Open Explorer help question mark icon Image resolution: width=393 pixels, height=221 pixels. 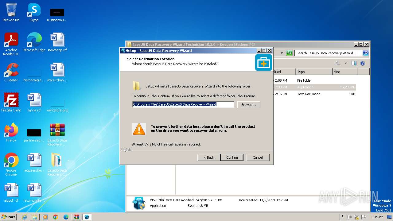tap(363, 63)
